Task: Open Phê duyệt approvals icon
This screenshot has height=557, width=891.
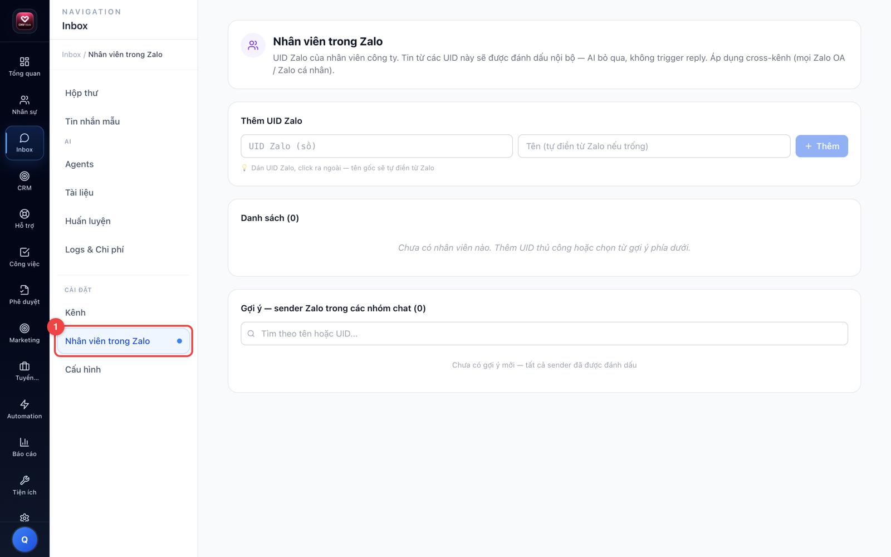Action: point(25,290)
